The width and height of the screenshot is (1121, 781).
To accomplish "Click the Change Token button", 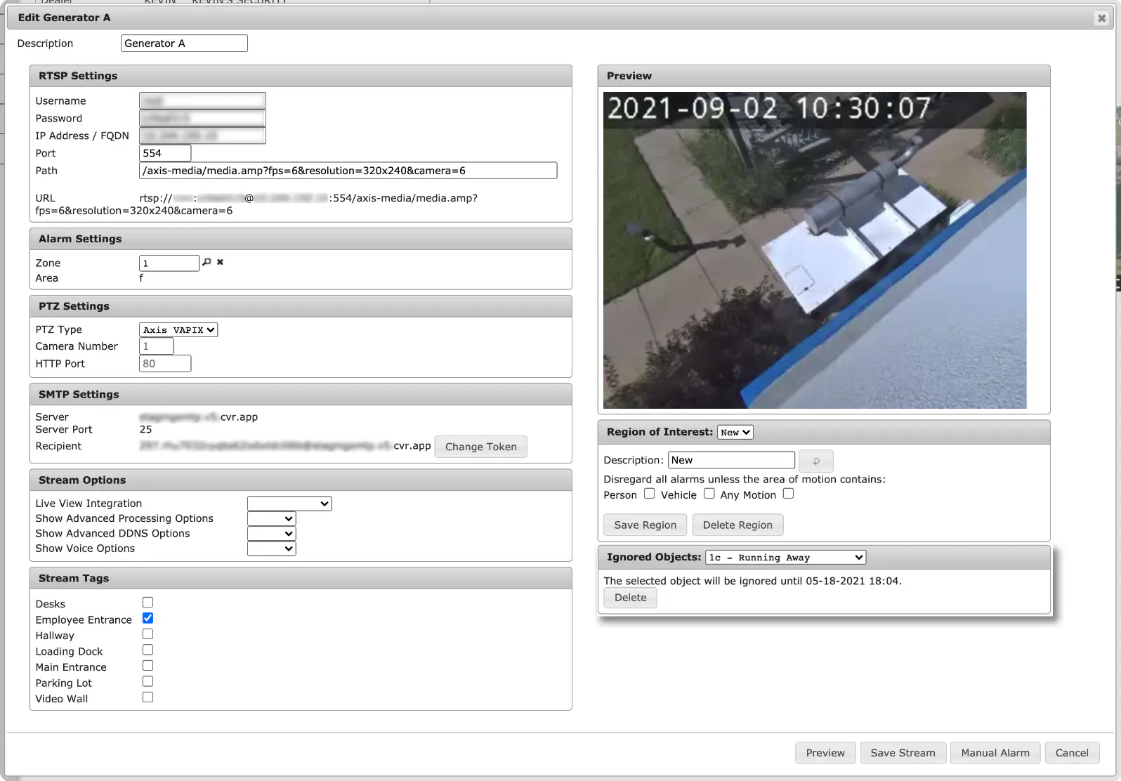I will (x=480, y=447).
